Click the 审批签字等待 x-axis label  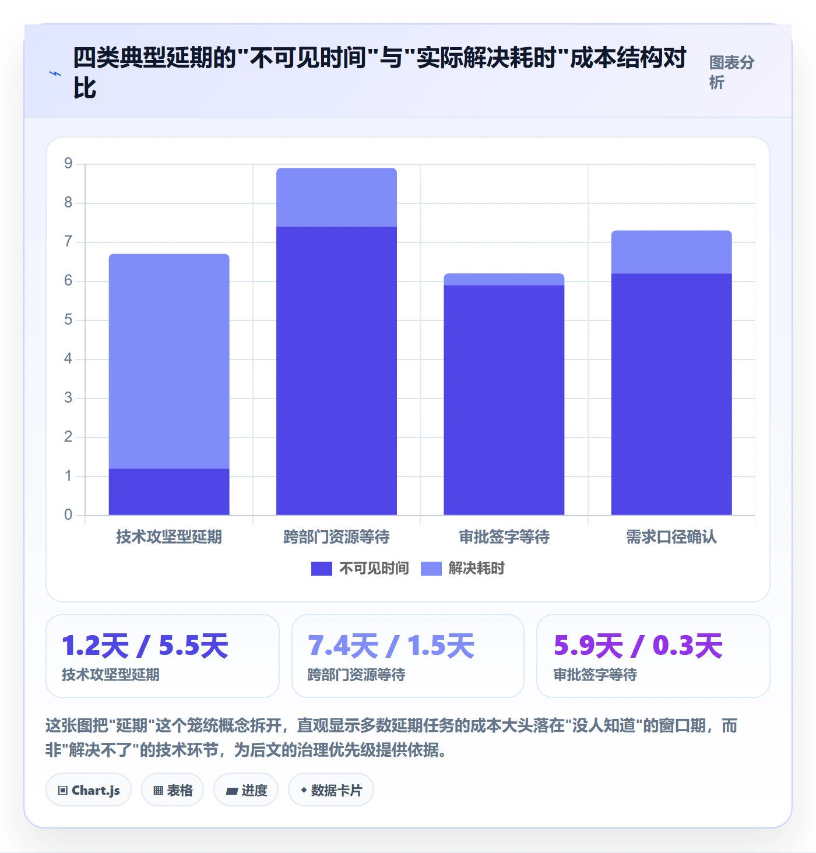(504, 537)
